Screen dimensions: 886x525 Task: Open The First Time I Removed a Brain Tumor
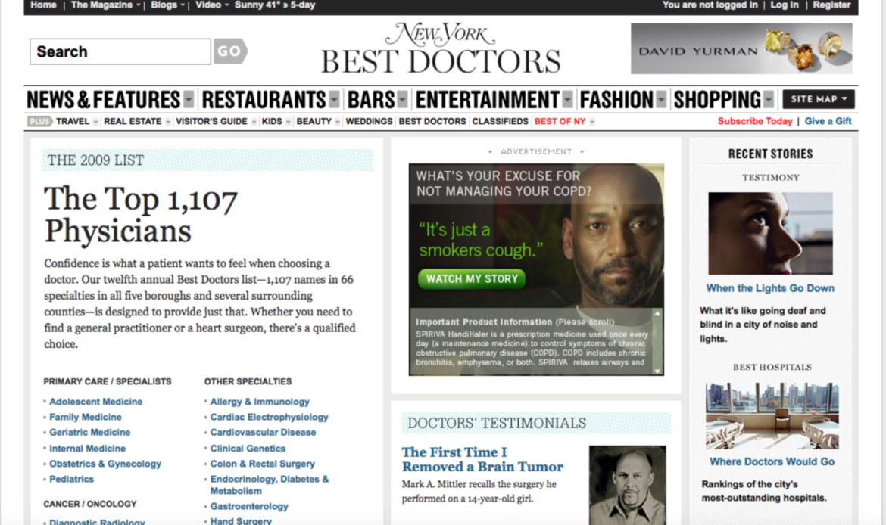click(482, 459)
